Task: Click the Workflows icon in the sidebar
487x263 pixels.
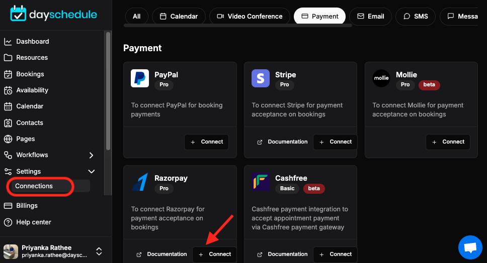Action: [8, 155]
